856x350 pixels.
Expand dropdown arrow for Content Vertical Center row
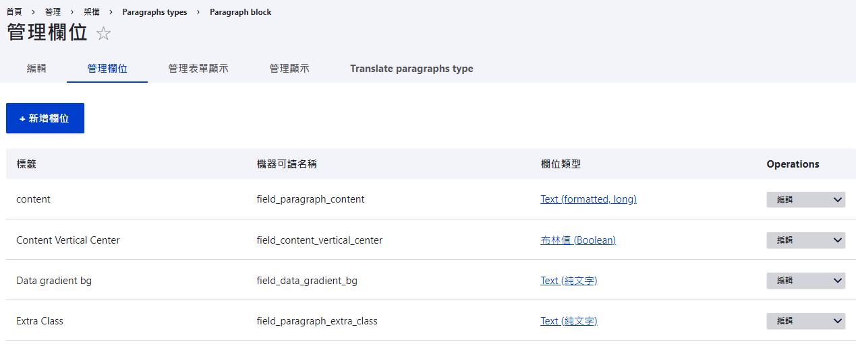tap(838, 240)
